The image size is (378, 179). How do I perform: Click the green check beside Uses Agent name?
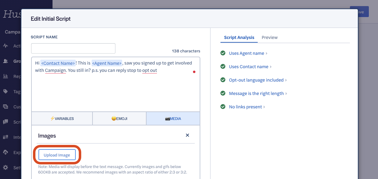pos(223,53)
